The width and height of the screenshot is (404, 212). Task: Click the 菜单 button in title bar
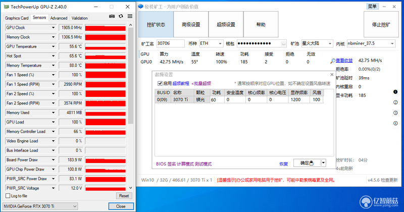click(x=372, y=7)
